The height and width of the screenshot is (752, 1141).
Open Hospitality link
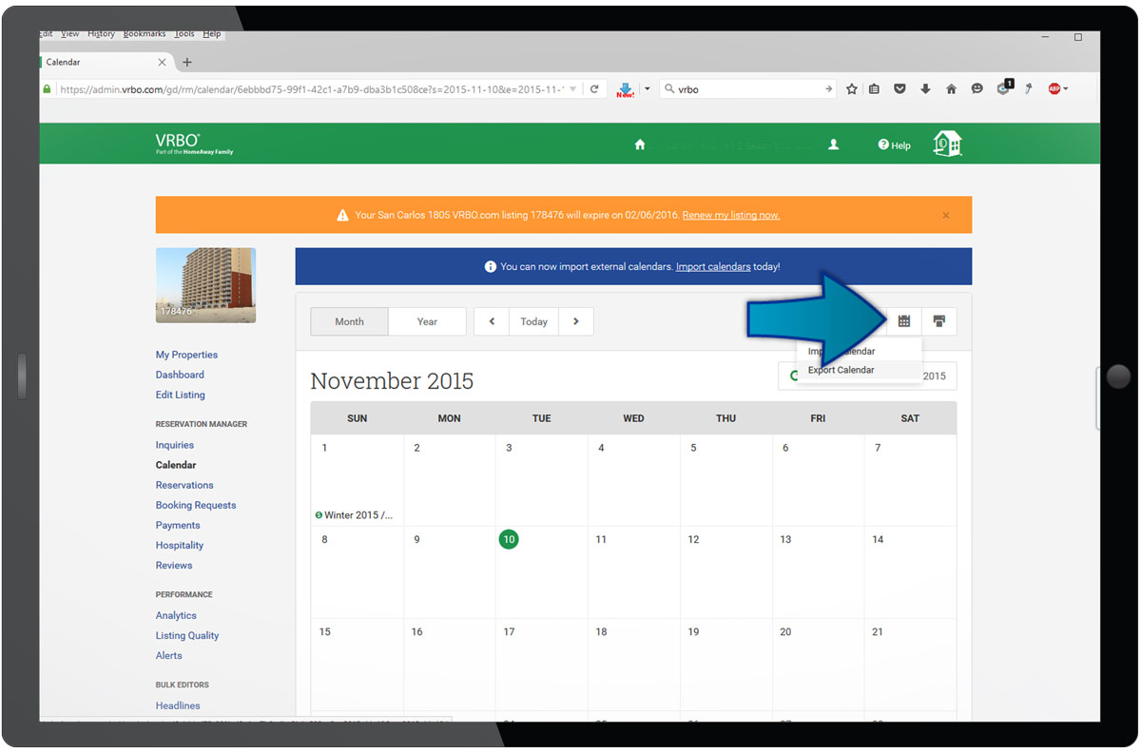click(180, 545)
